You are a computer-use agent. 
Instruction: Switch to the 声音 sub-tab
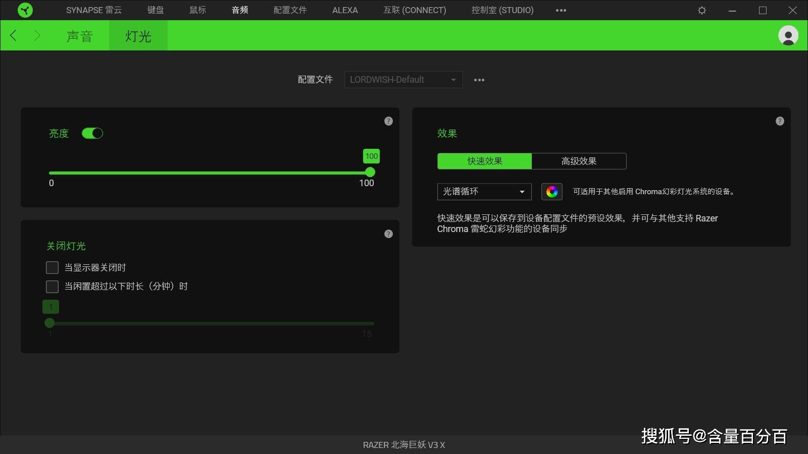tap(80, 36)
